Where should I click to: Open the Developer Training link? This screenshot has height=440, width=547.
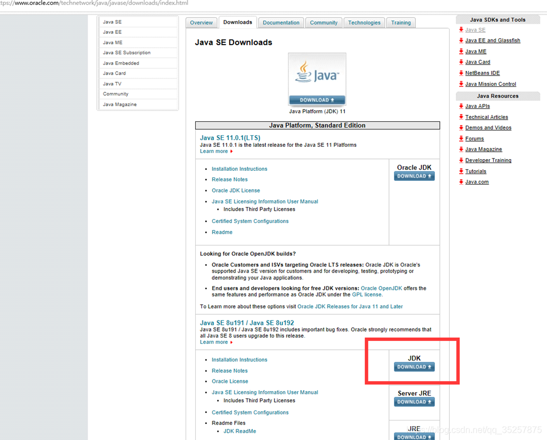(x=488, y=160)
